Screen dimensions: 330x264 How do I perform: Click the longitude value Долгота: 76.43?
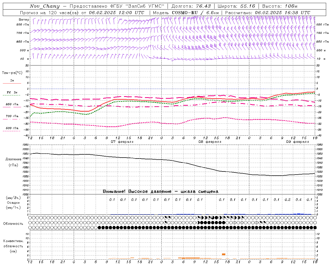191,6
